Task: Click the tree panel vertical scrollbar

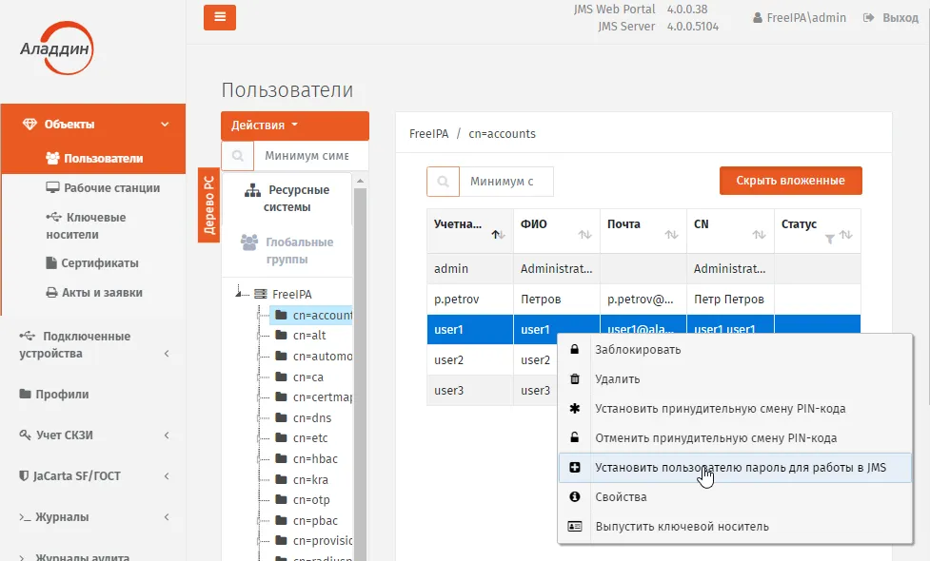Action: click(360, 367)
